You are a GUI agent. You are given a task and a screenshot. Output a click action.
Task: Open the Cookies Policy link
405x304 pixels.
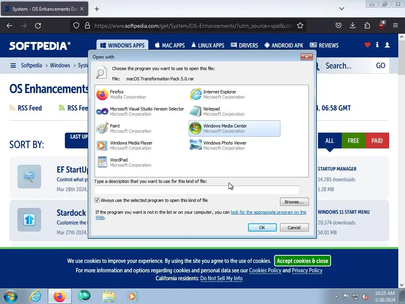pos(265,270)
